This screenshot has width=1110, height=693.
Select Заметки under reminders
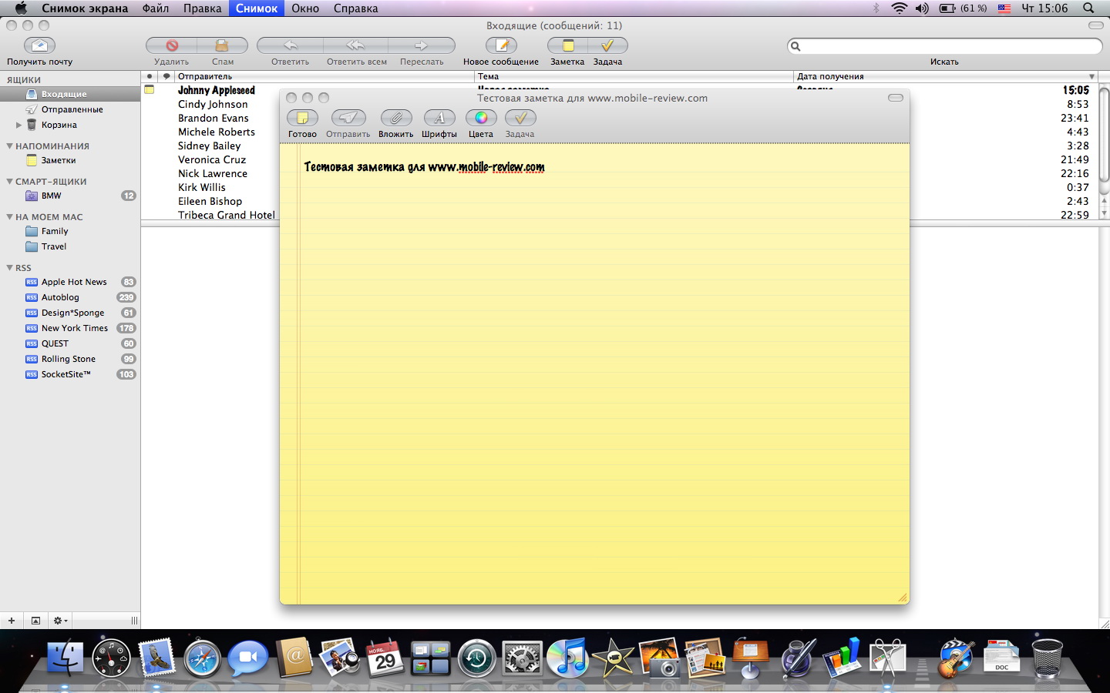click(x=70, y=160)
